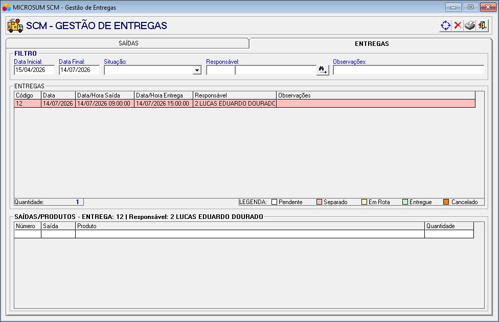499x322 pixels.
Task: Click the Número column header
Action: pos(28,226)
